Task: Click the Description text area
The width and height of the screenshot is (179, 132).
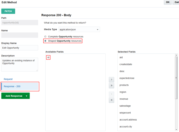Action: [x=20, y=64]
